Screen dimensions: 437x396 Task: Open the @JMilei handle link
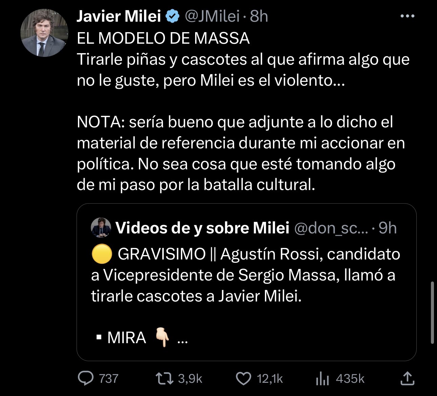[x=212, y=16]
